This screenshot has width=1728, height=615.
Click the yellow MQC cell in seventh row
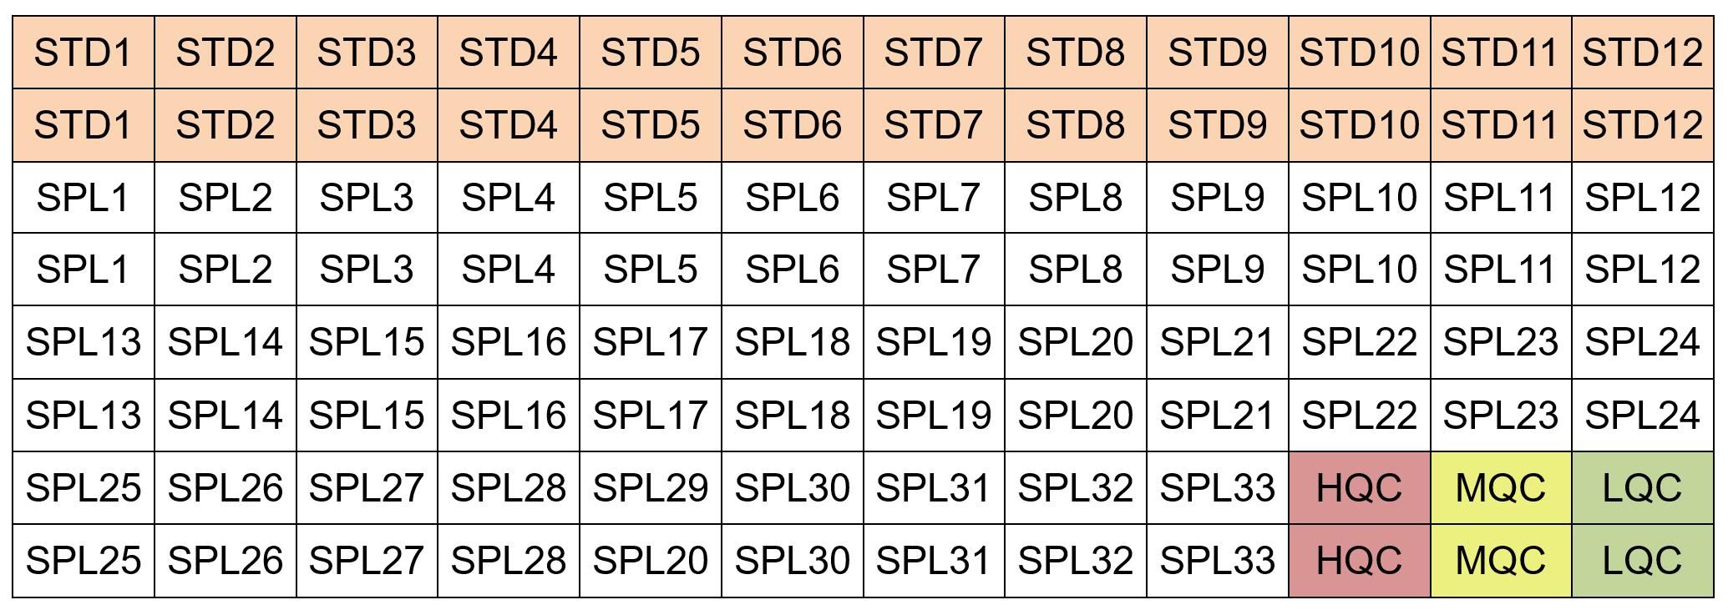1501,488
